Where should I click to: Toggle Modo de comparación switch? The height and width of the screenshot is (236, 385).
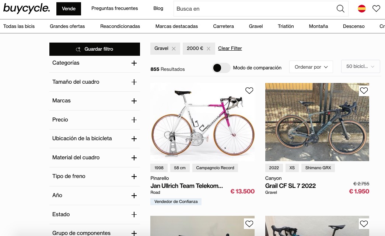221,68
